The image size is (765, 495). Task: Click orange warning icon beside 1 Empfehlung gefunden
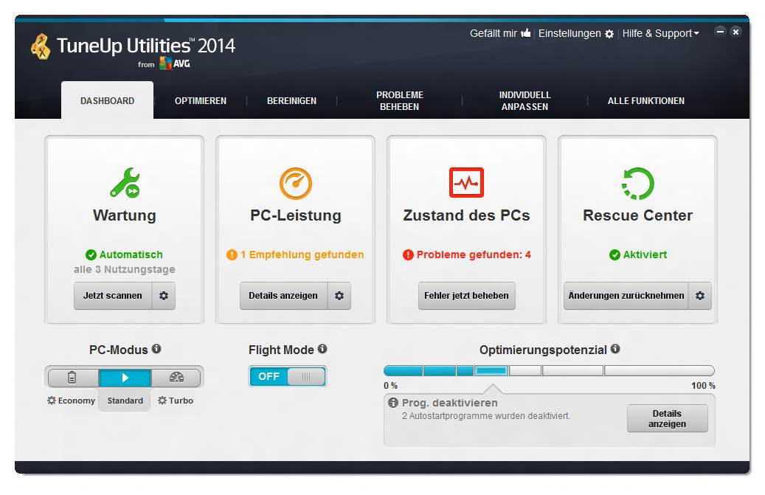coord(232,255)
